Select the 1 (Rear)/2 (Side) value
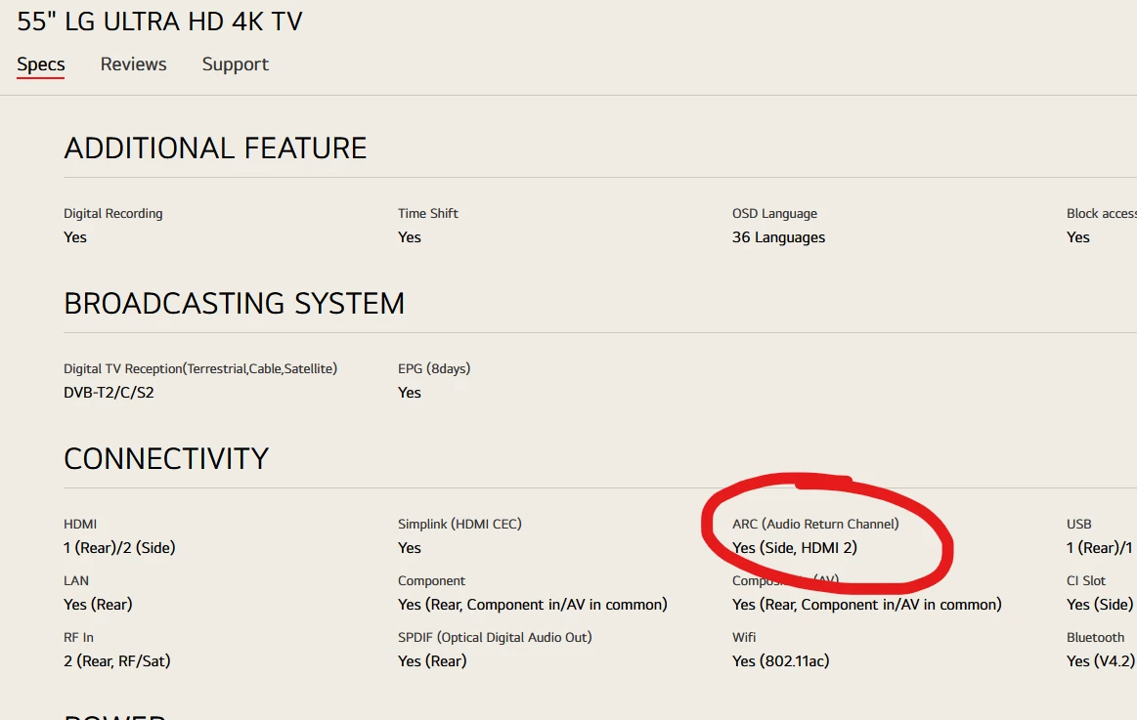The height and width of the screenshot is (720, 1137). pyautogui.click(x=119, y=548)
